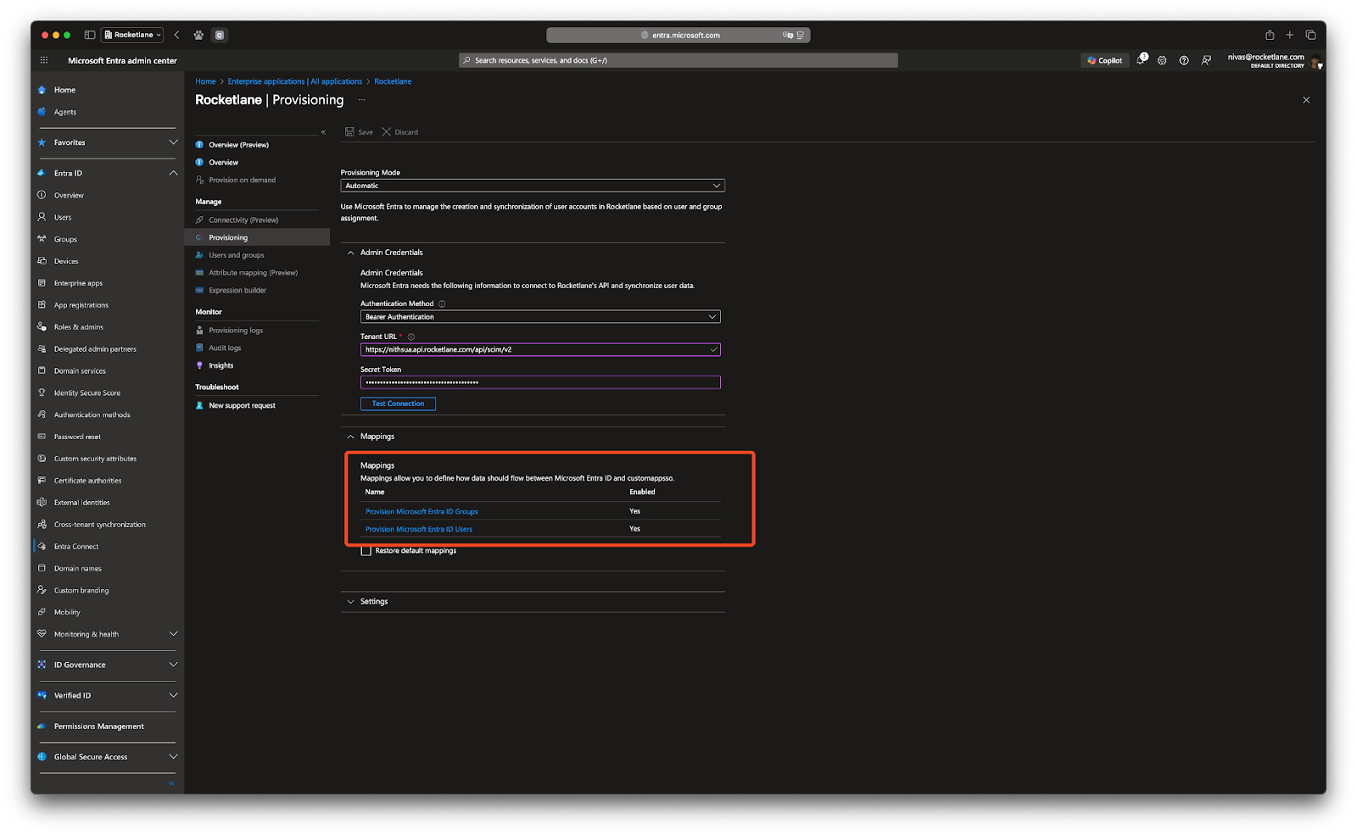This screenshot has width=1357, height=835.
Task: Open Domain services
Action: [x=80, y=371]
